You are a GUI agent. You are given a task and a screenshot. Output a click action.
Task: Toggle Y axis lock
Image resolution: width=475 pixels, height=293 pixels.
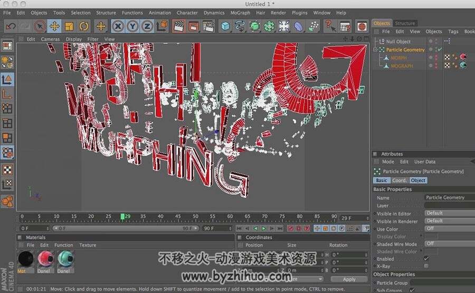tap(132, 26)
